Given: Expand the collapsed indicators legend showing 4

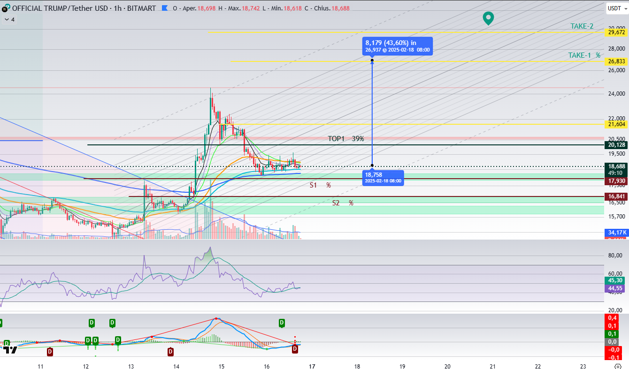Looking at the screenshot, I should pos(9,20).
